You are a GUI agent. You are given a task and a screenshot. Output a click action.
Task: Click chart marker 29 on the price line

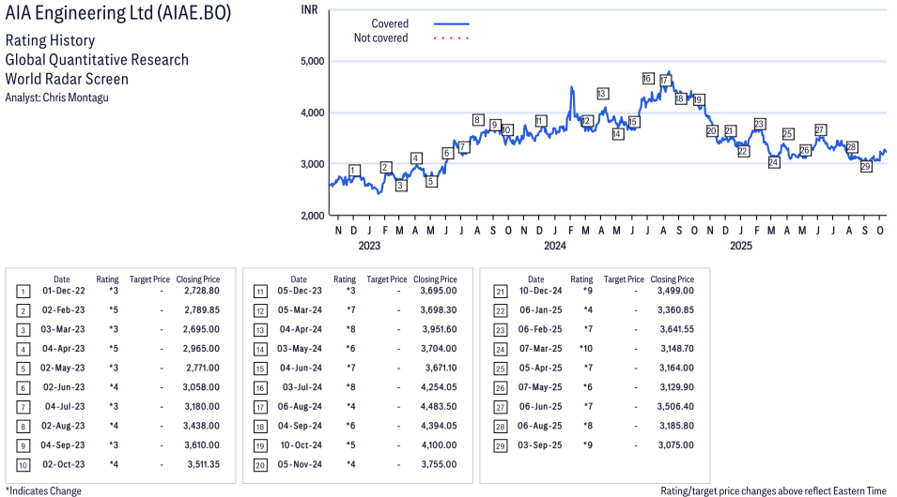click(866, 166)
